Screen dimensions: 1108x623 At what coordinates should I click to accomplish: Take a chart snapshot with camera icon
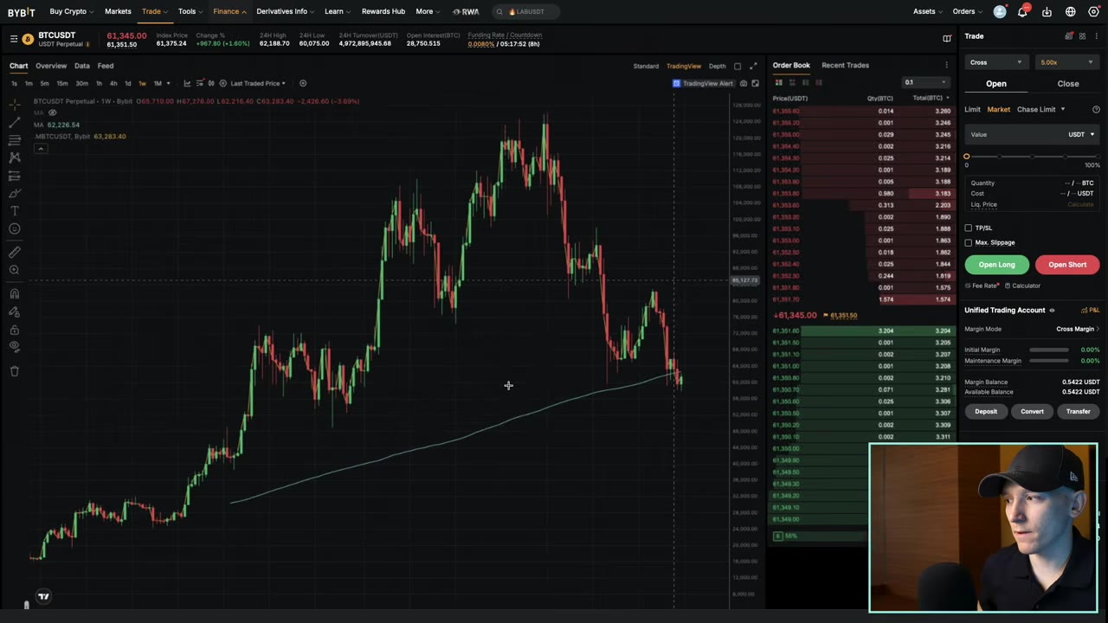coord(743,83)
